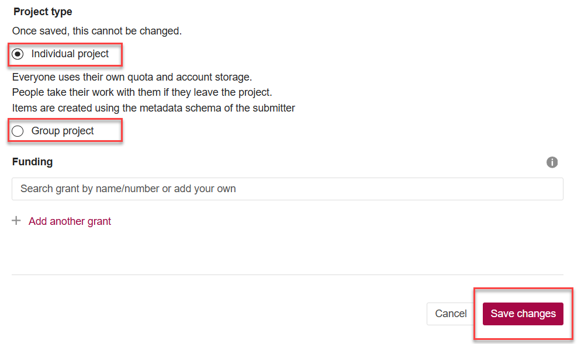Click the Project type heading
581x344 pixels.
(43, 12)
